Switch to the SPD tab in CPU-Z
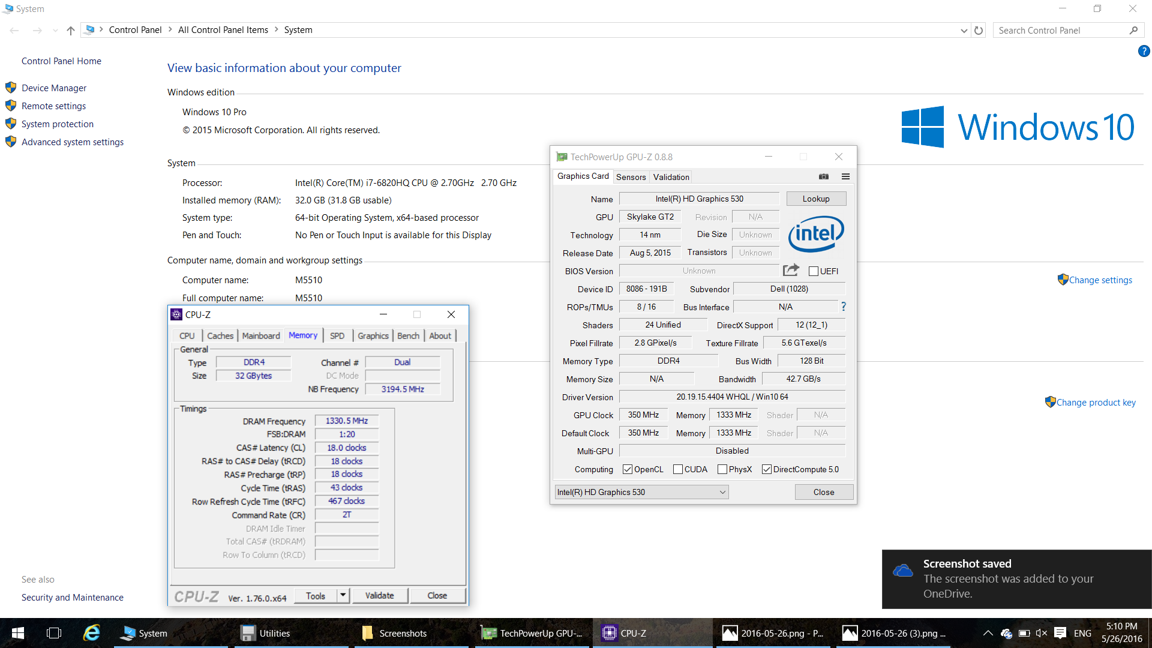 coord(337,335)
